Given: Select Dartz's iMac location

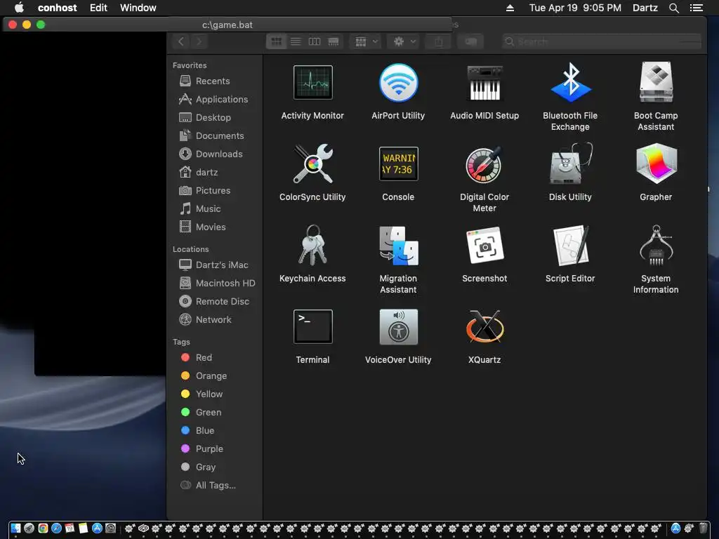Looking at the screenshot, I should click(x=214, y=265).
